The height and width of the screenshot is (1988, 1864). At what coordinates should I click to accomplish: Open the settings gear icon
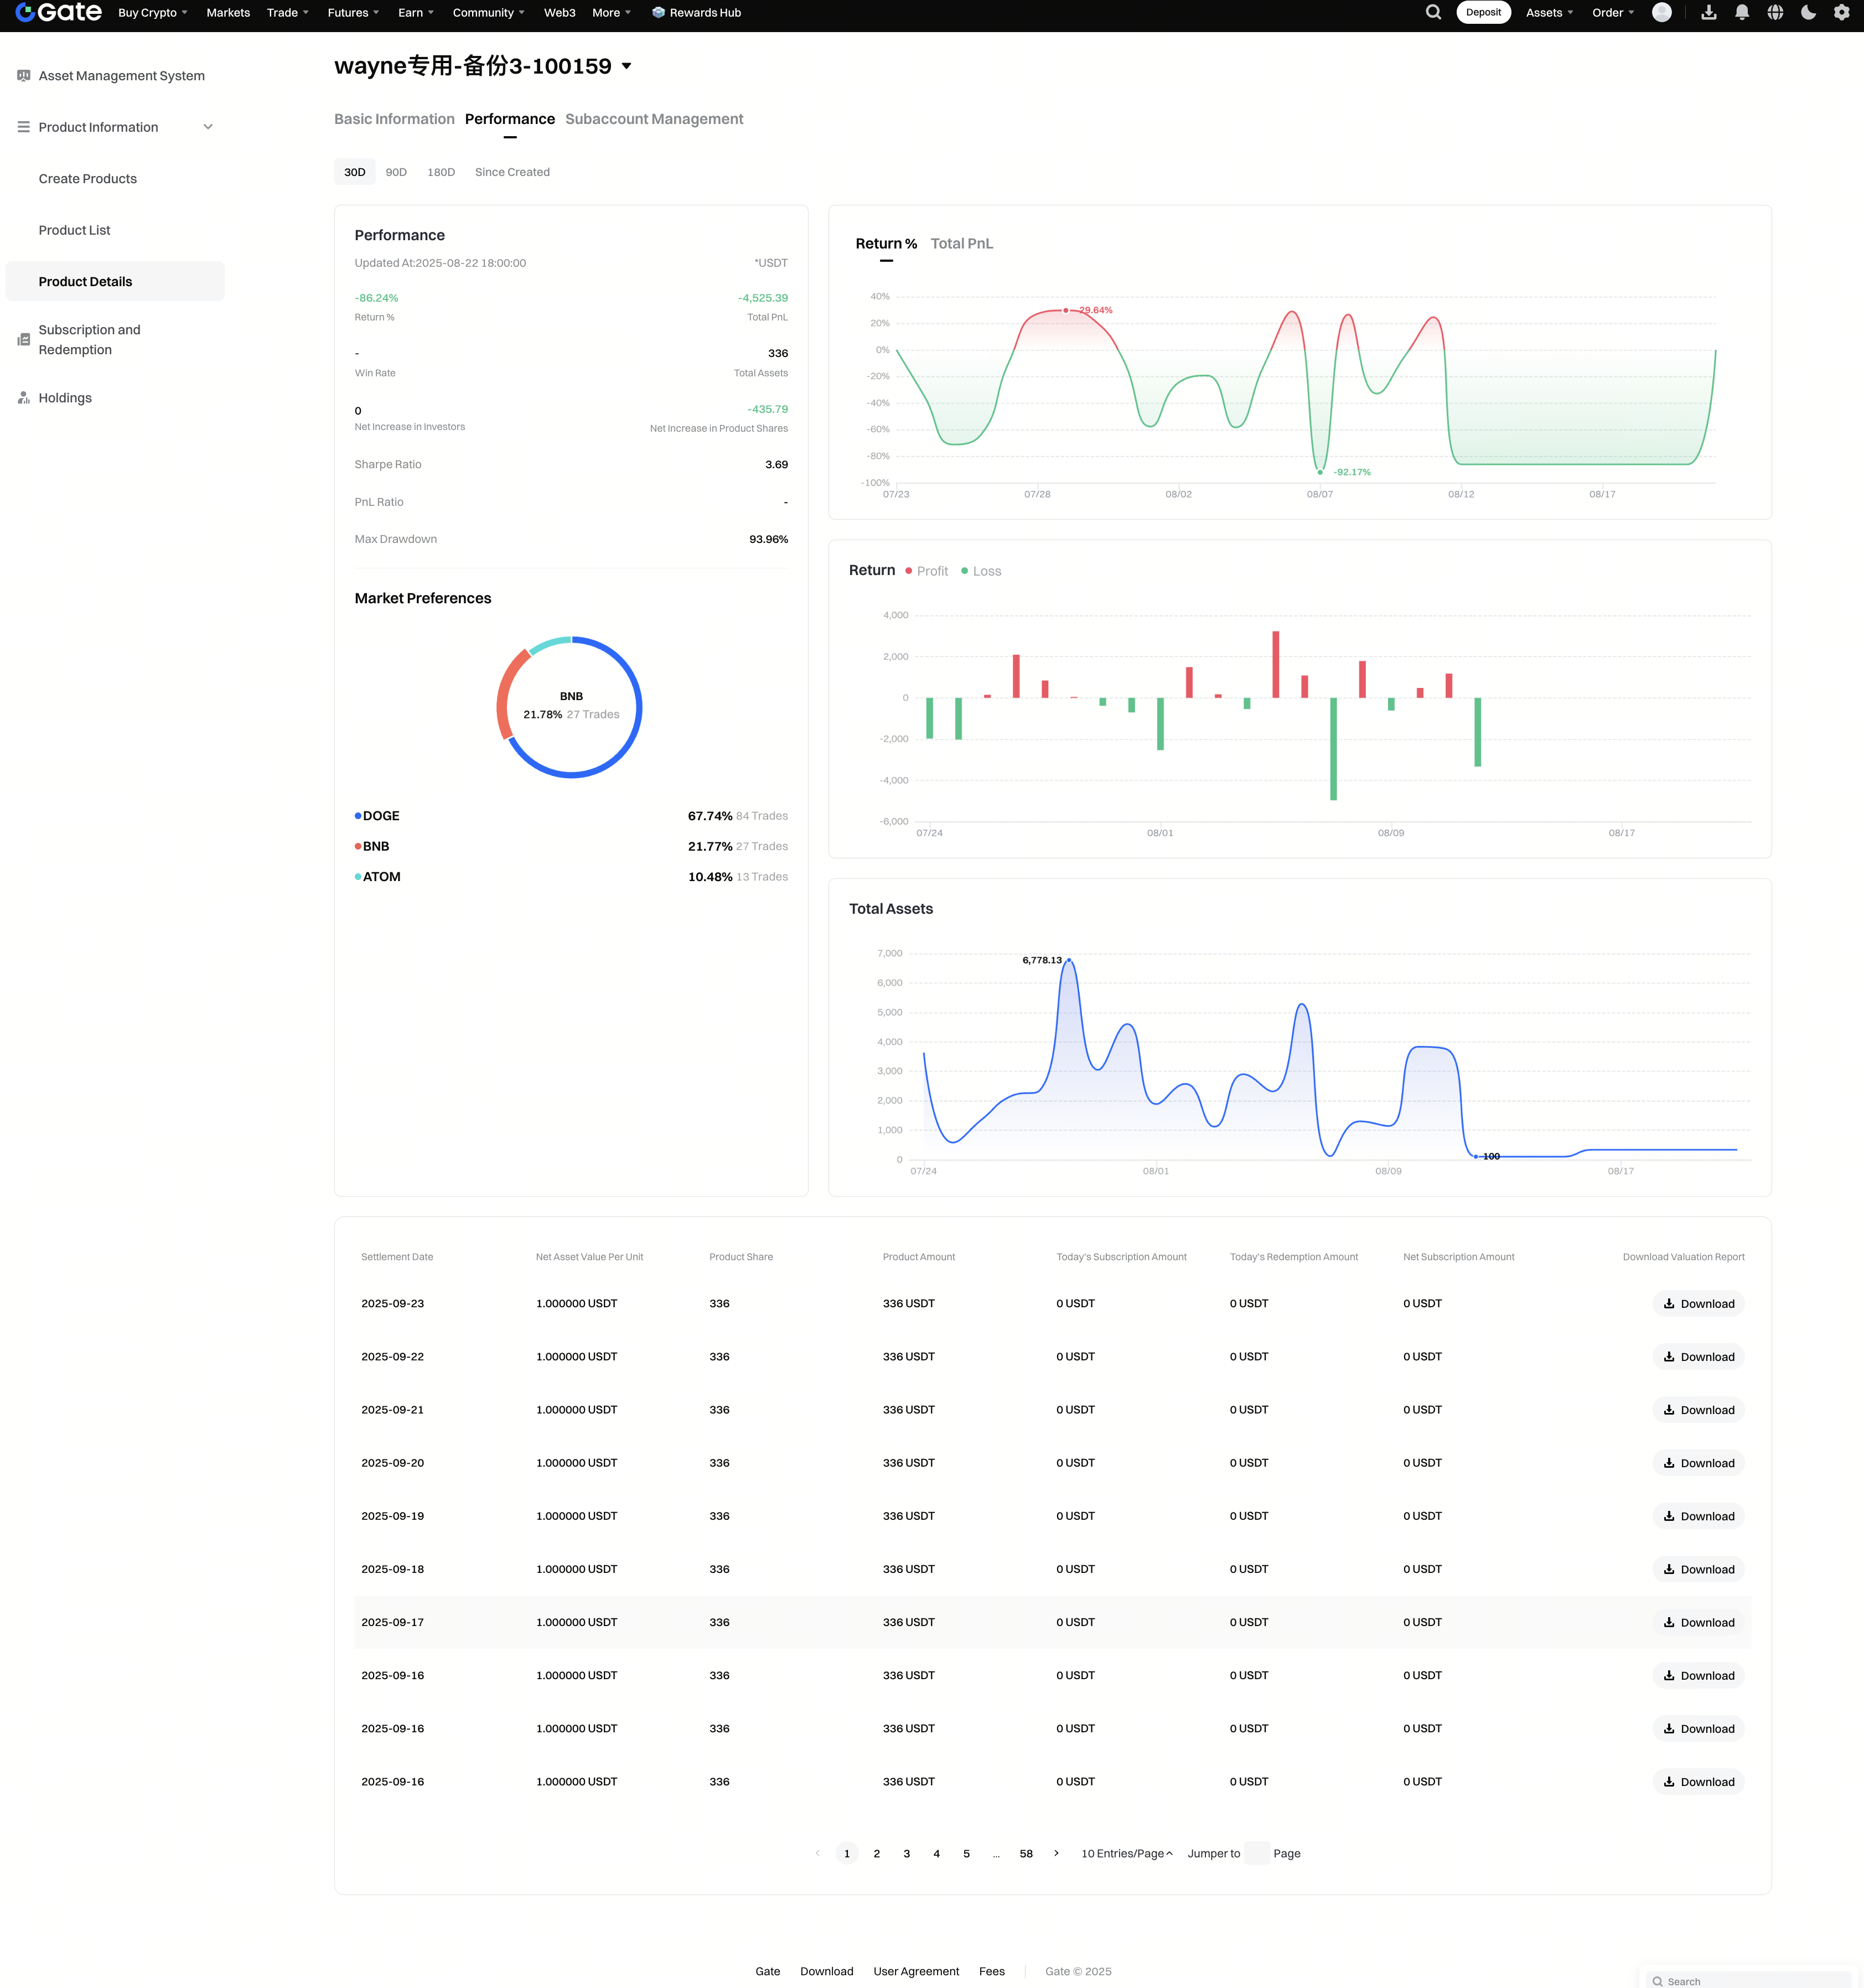coord(1841,13)
